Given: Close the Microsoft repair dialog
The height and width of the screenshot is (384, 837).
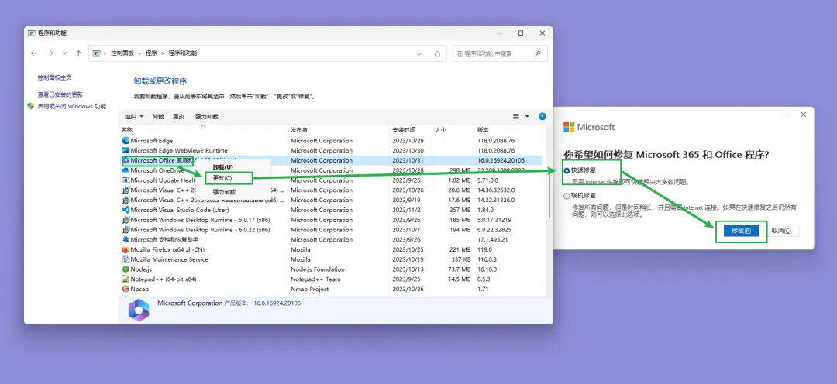Looking at the screenshot, I should tap(804, 115).
